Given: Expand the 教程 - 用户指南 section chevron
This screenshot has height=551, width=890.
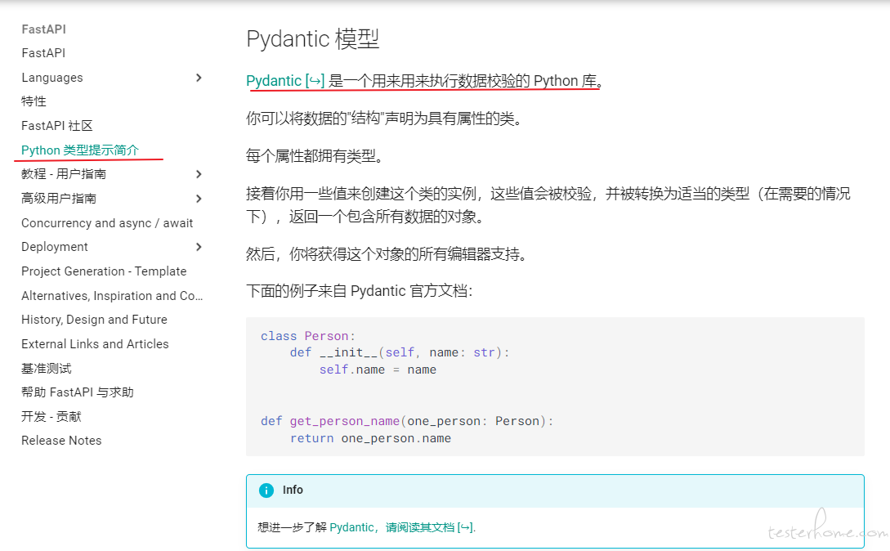Looking at the screenshot, I should pyautogui.click(x=199, y=174).
